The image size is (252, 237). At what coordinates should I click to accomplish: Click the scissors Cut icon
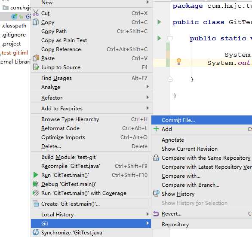point(36,13)
